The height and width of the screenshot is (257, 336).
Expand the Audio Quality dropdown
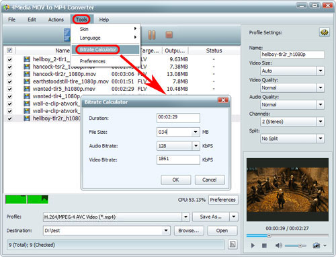coord(321,104)
